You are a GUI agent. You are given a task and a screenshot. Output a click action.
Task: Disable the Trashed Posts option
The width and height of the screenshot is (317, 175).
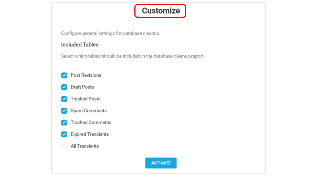point(64,99)
